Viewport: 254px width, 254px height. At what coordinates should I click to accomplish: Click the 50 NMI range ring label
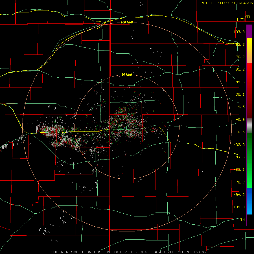127,75
